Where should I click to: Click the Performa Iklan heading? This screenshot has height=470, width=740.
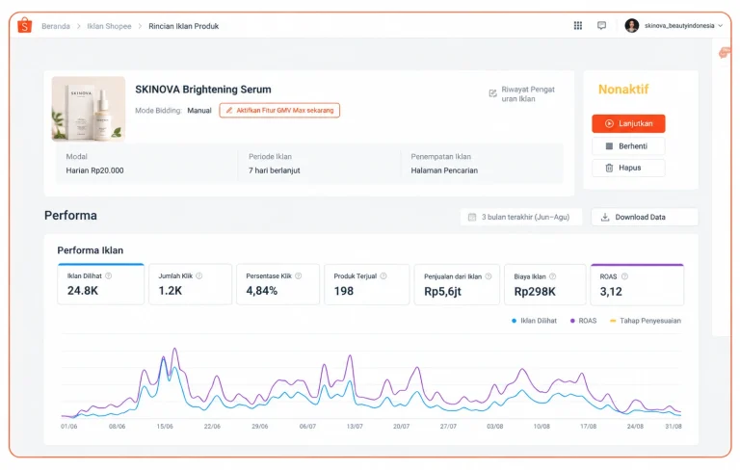[91, 250]
